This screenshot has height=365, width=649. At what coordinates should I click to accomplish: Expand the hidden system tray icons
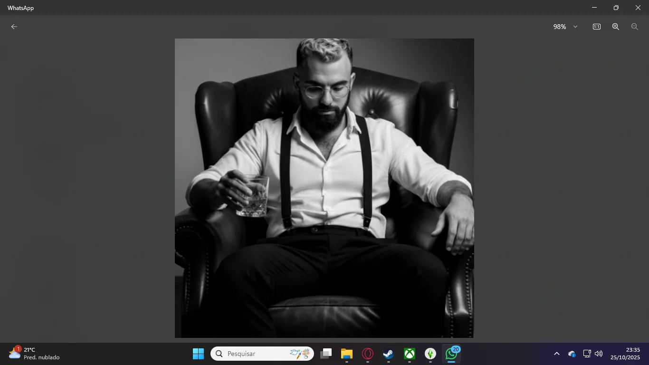click(x=556, y=354)
